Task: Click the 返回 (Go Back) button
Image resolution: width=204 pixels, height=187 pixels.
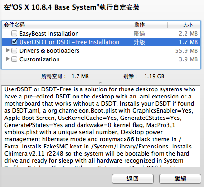Action: pos(133,179)
